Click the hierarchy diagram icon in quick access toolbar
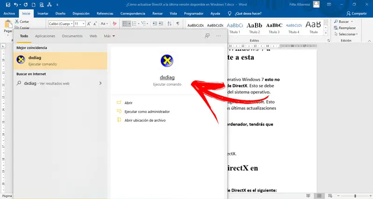 (x=49, y=5)
